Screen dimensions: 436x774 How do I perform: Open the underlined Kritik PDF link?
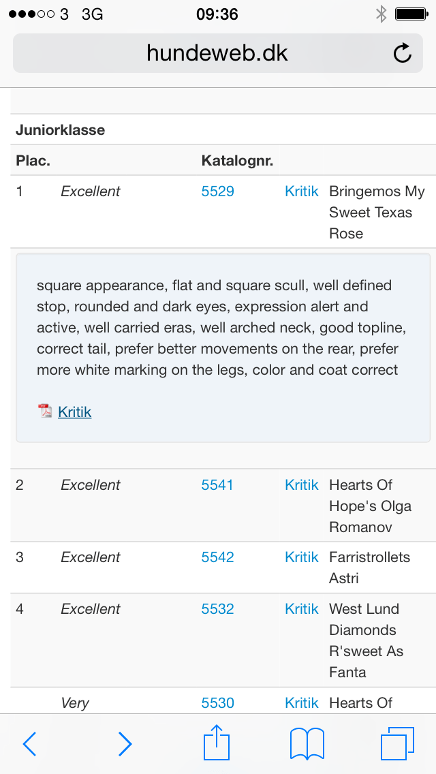click(x=75, y=412)
